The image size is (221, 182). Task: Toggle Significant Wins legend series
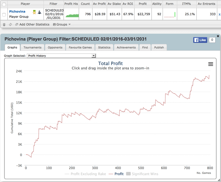[142, 174]
